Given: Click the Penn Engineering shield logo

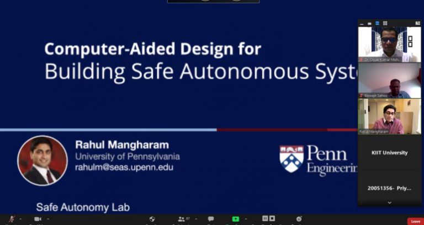Looking at the screenshot, I should [x=291, y=159].
